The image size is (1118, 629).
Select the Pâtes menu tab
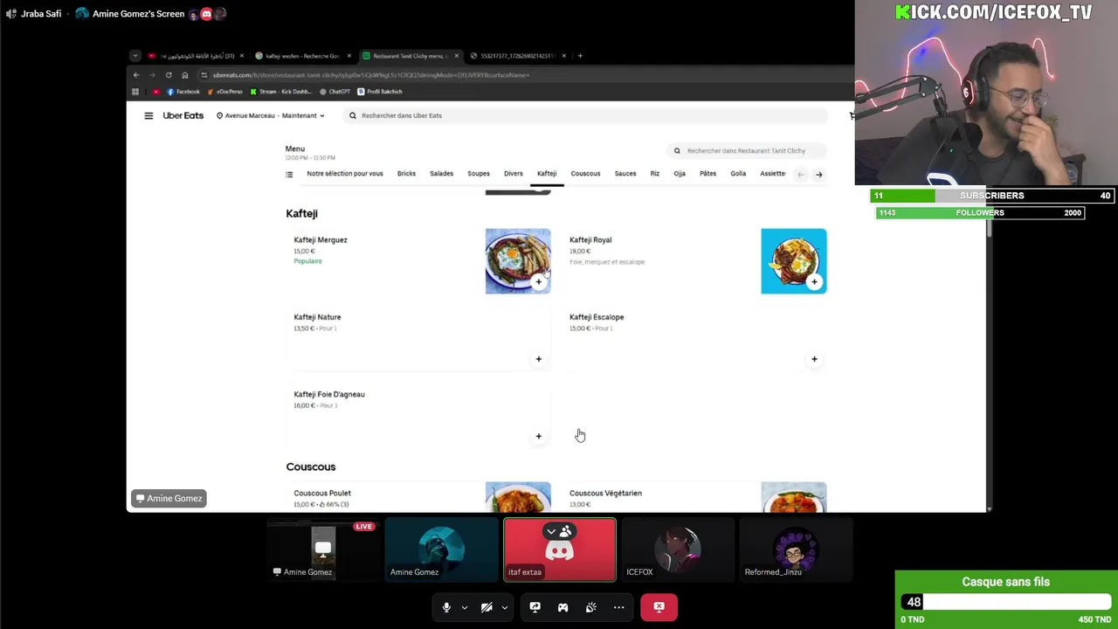707,174
